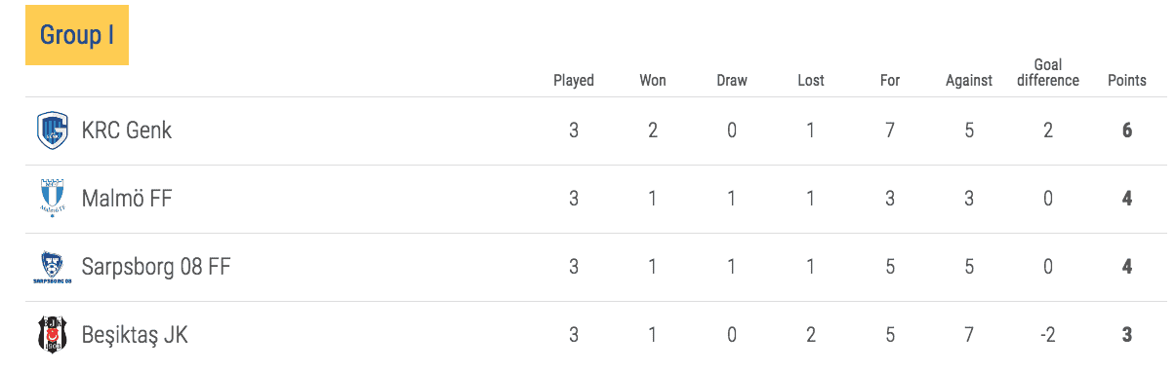Click the Draw column header

(x=732, y=81)
